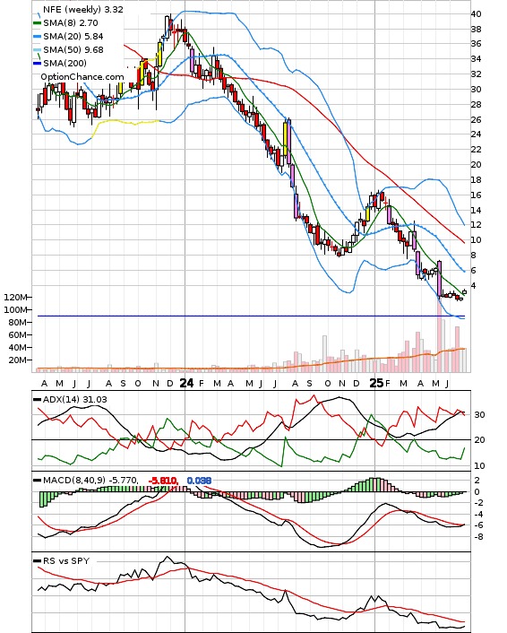The height and width of the screenshot is (633, 507).
Task: Click the price axis label 16
Action: pyautogui.click(x=476, y=195)
